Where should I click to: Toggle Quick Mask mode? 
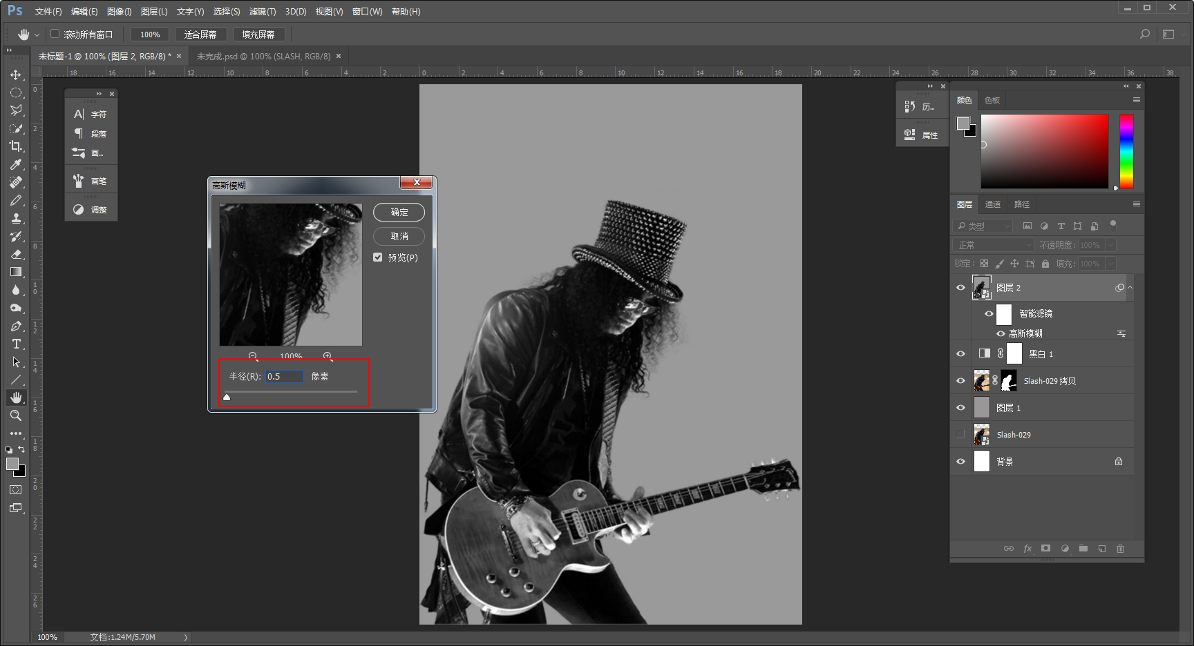click(x=16, y=489)
